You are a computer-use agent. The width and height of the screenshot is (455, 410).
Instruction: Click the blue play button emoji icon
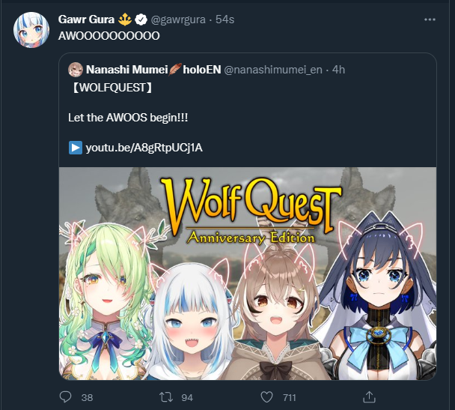click(x=76, y=148)
